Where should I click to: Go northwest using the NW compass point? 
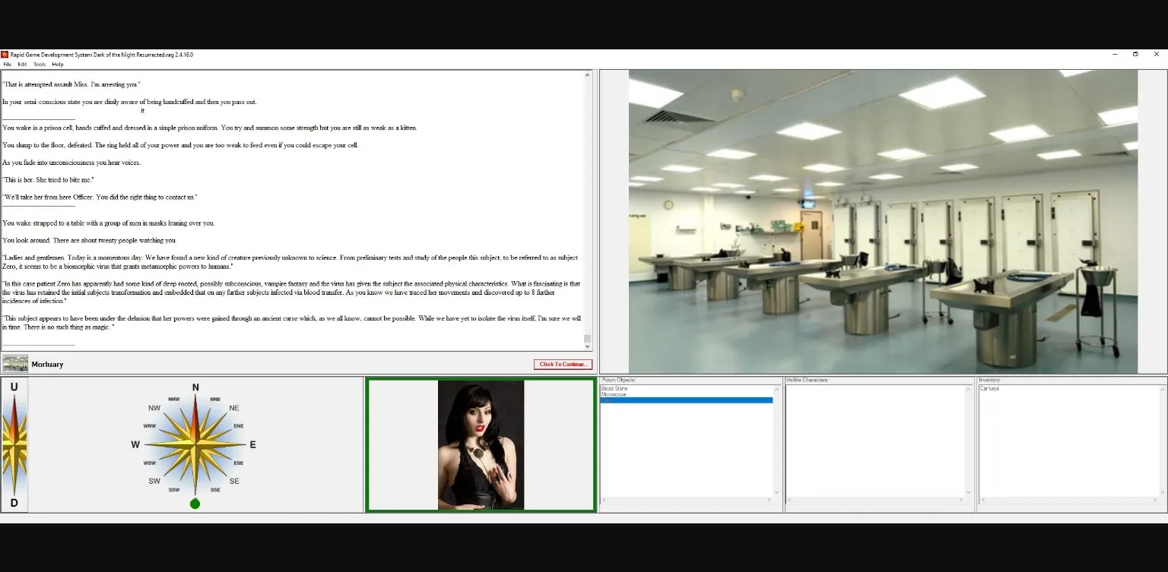(154, 408)
